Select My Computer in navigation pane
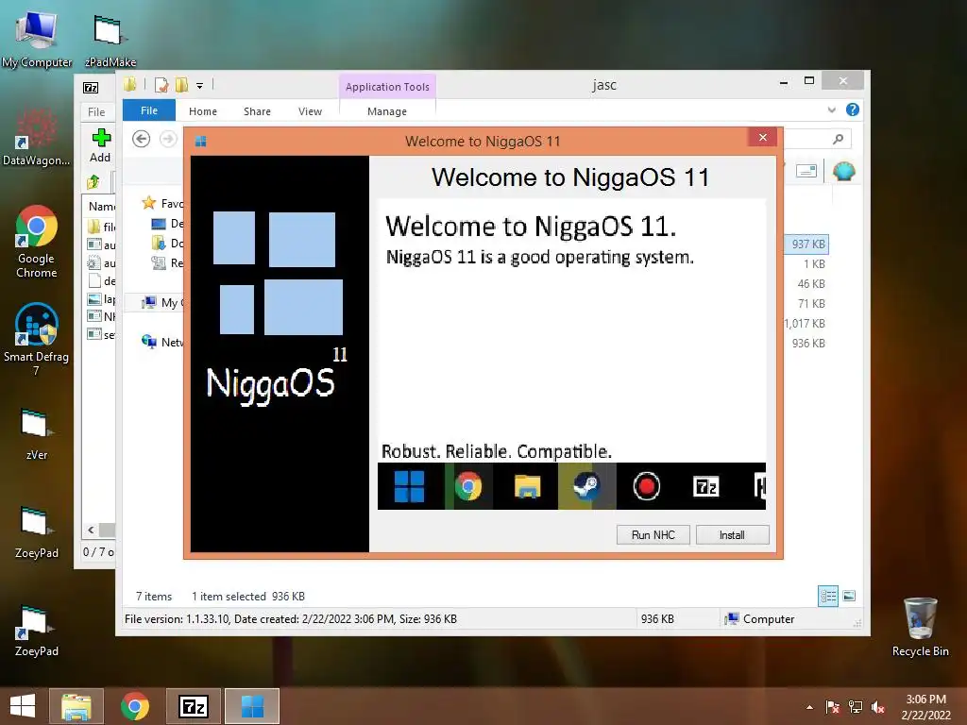The height and width of the screenshot is (725, 967). (162, 302)
